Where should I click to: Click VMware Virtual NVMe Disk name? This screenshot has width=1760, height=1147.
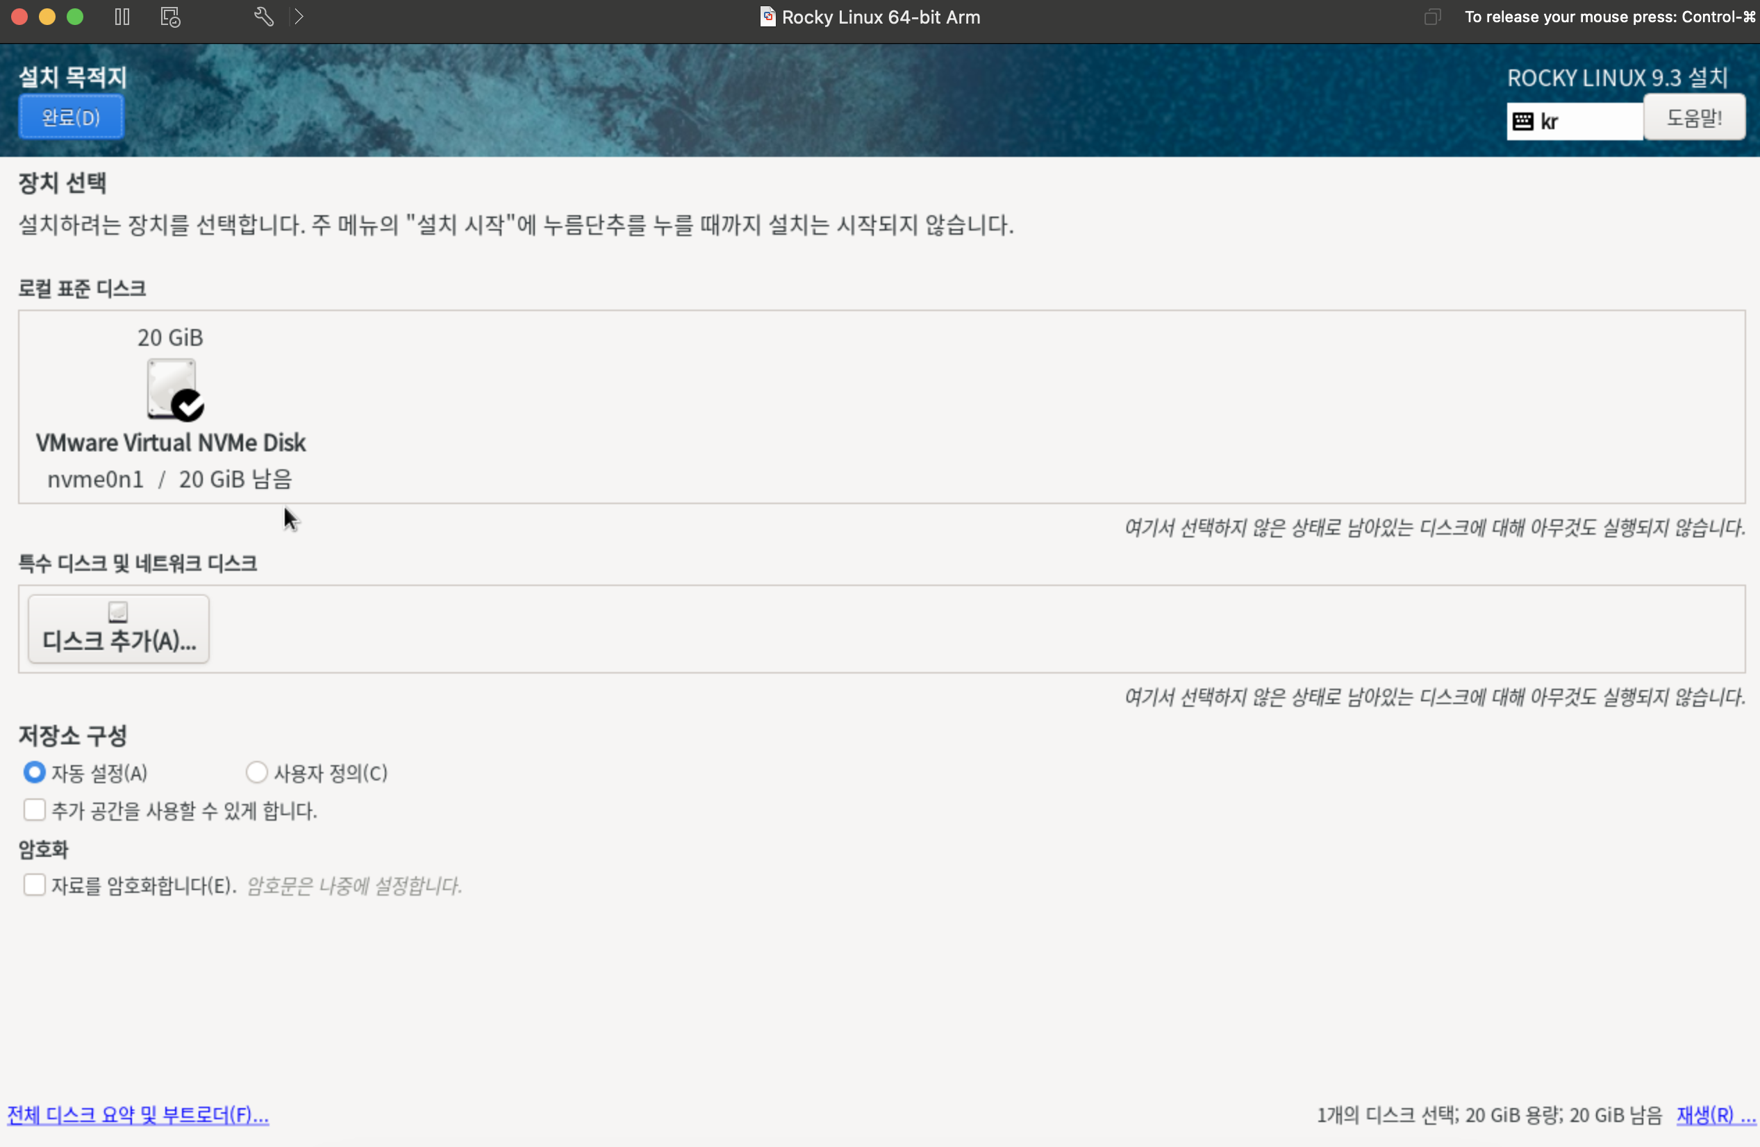171,443
